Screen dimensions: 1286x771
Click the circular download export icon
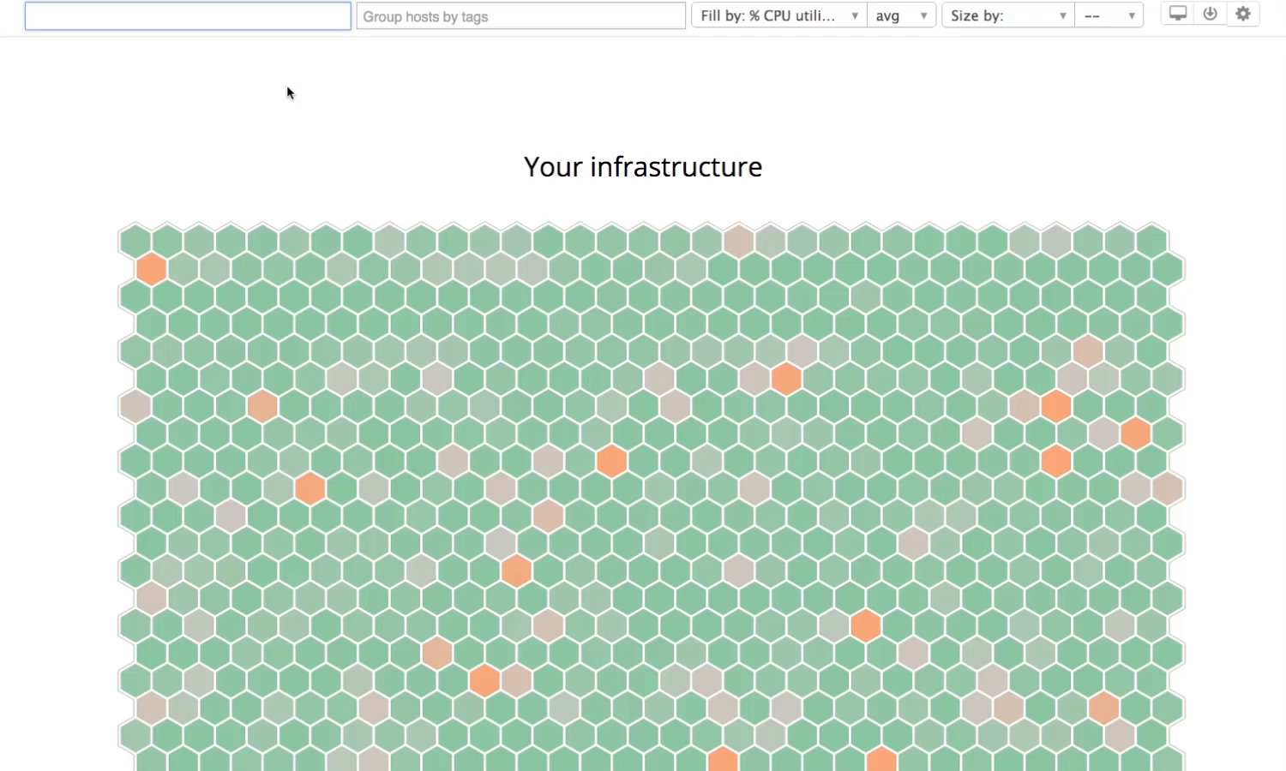coord(1210,14)
